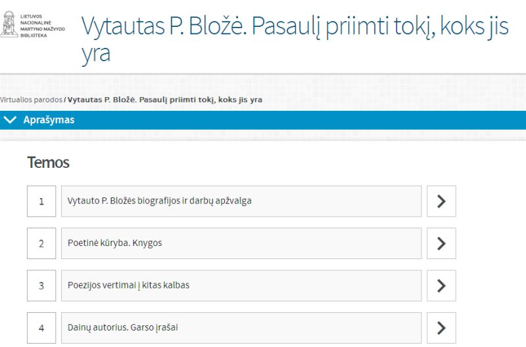Screen dimensions: 526x347
Task: Click the Aprašymas section label
Action: pyautogui.click(x=49, y=120)
